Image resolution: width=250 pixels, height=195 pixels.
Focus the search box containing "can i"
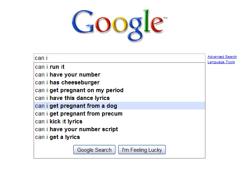[x=119, y=58]
